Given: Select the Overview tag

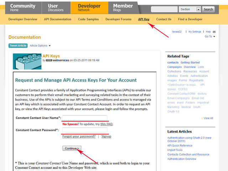Looking at the screenshot, I should click(x=190, y=67).
